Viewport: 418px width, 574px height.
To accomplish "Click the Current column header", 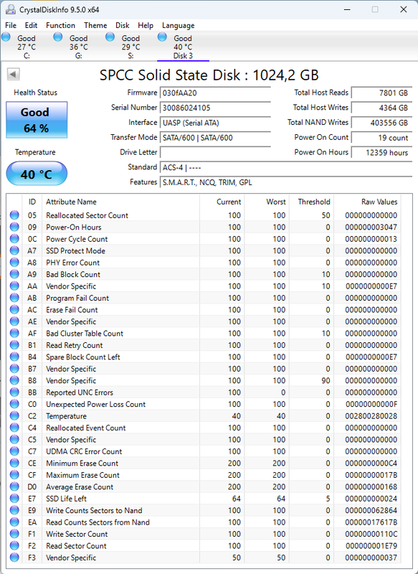I will [x=222, y=202].
